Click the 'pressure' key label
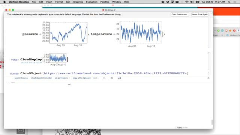The width and height of the screenshot is (240, 135). [x=30, y=34]
